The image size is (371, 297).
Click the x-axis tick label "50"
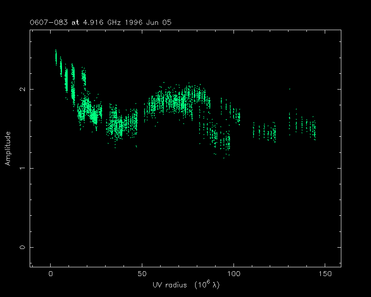(142, 274)
